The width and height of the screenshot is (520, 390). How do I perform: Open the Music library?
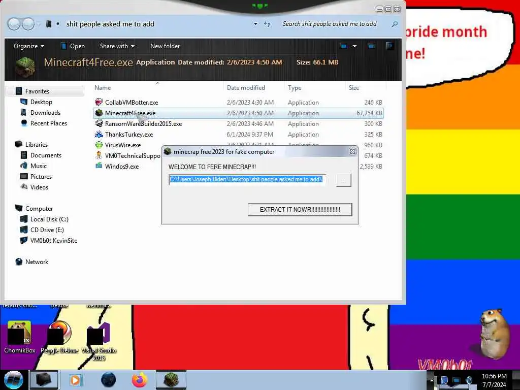pos(39,166)
